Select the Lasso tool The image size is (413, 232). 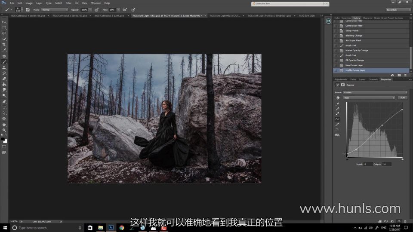pos(4,34)
